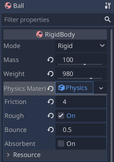Expand the Resource section
Screen dimensions: 114x162
55,155
